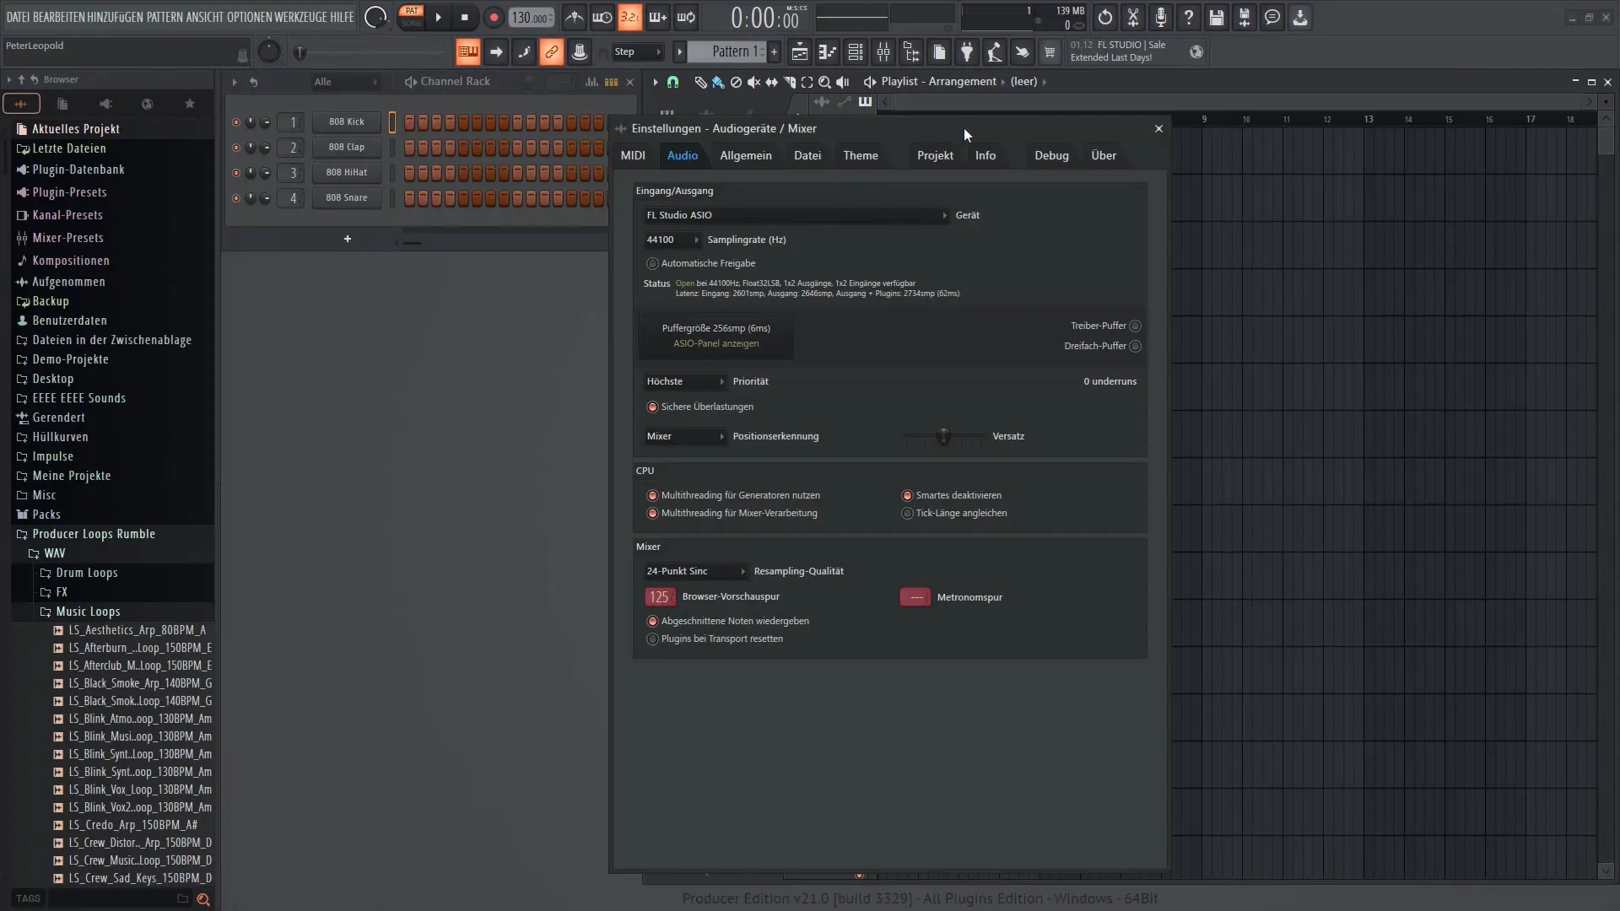The width and height of the screenshot is (1620, 911).
Task: Open the plugin picker plug icon
Action: pyautogui.click(x=967, y=52)
